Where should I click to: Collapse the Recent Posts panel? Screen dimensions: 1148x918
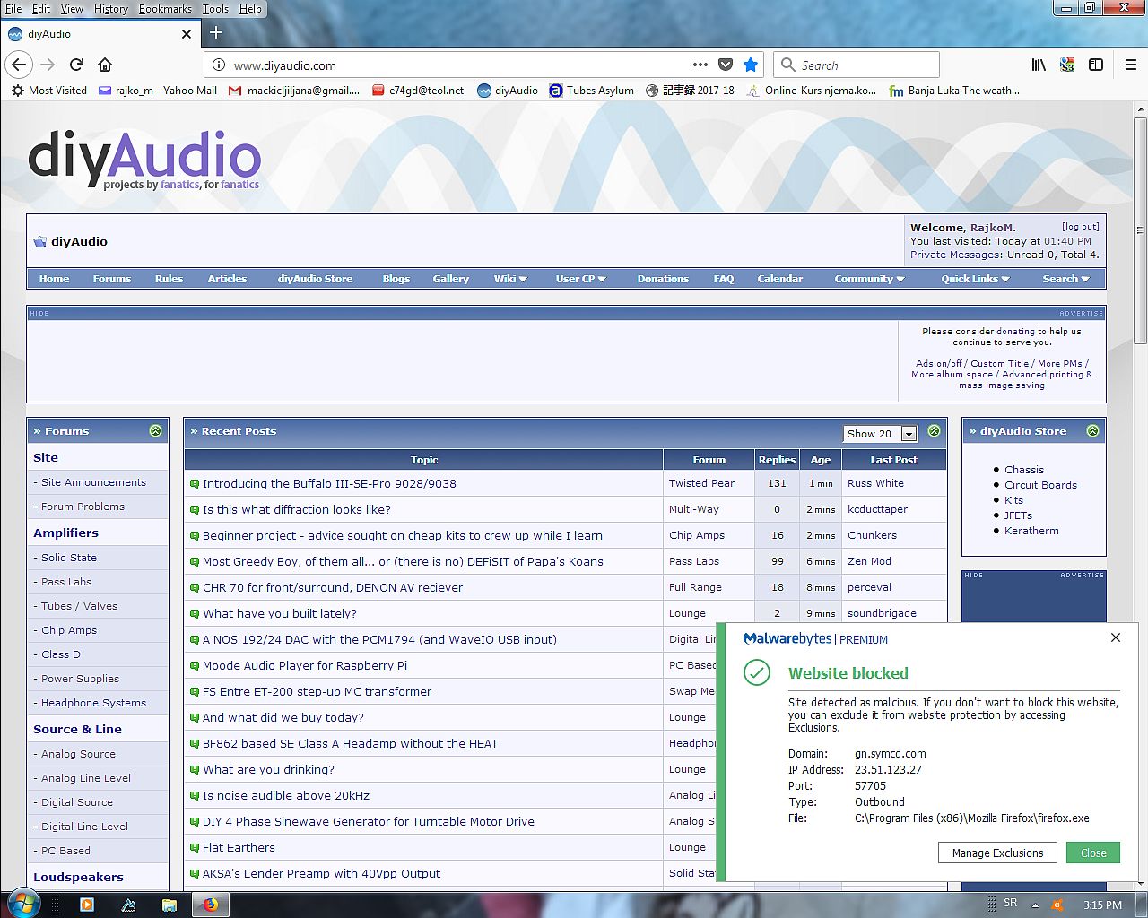click(934, 431)
